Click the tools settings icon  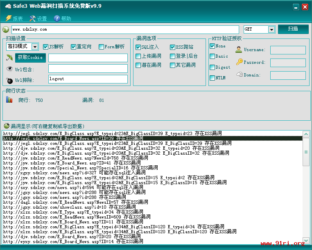point(32,18)
